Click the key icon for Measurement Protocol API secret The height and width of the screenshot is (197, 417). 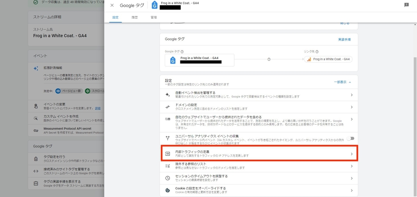[x=36, y=130]
